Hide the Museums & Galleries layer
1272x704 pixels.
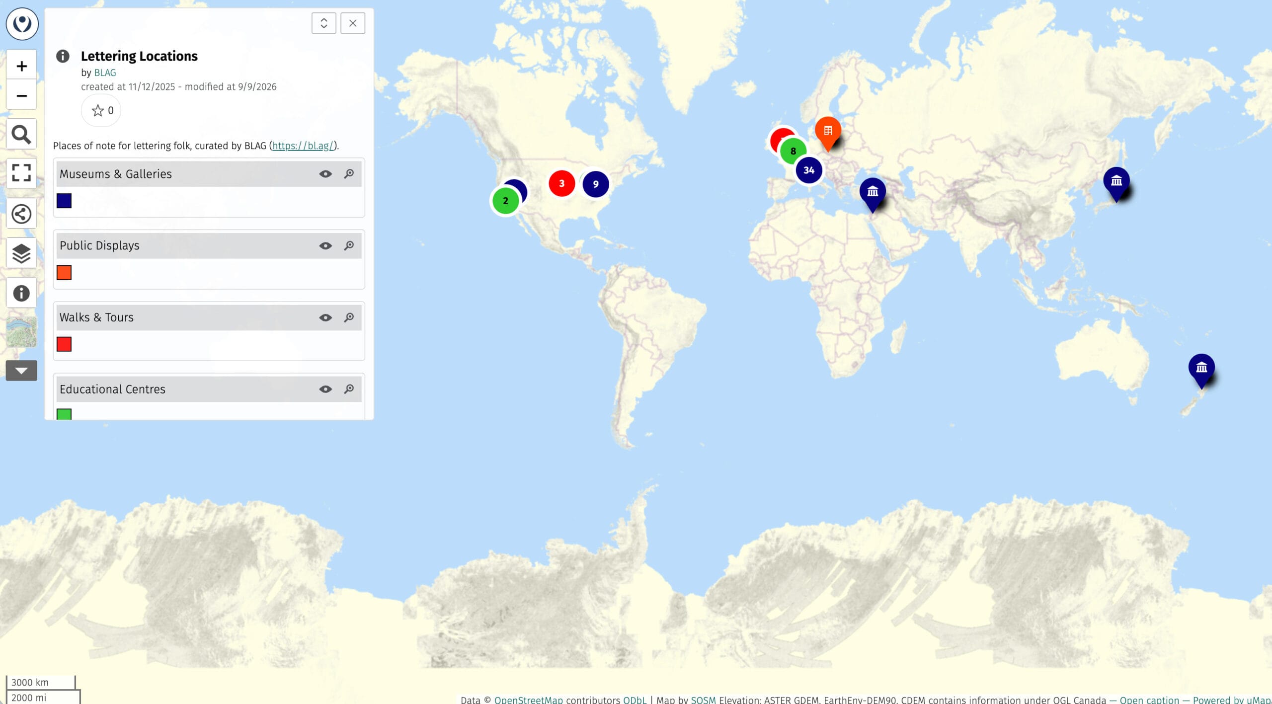(325, 174)
